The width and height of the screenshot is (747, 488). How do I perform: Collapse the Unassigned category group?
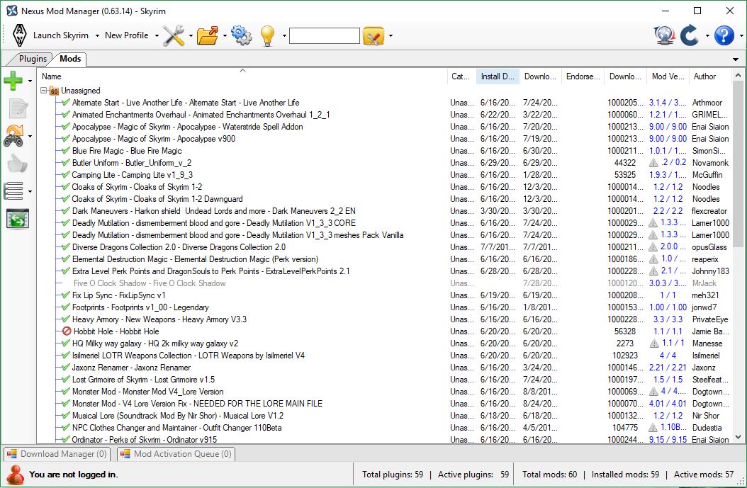tap(42, 91)
